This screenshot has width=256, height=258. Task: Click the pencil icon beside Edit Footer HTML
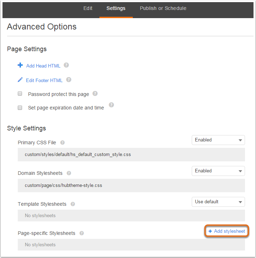20,80
